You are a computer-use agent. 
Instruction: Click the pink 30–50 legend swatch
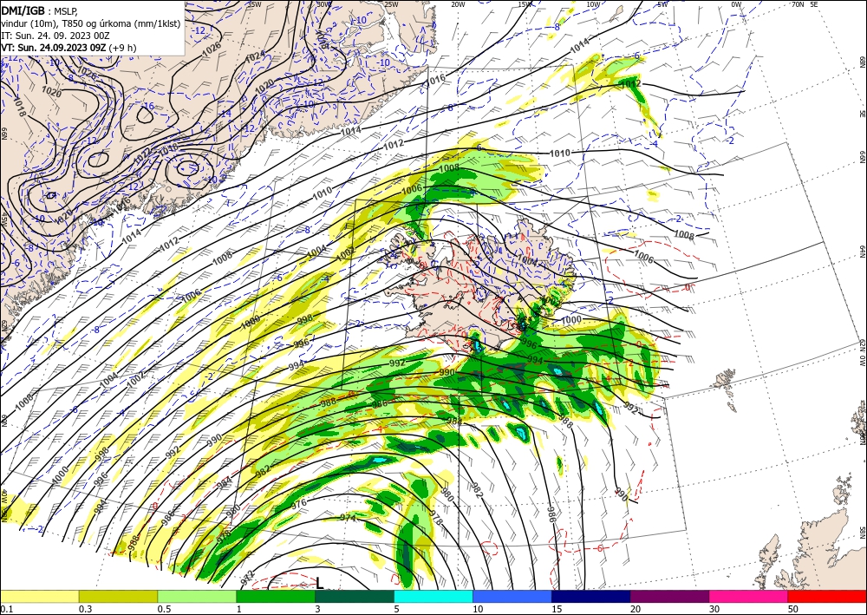[749, 596]
